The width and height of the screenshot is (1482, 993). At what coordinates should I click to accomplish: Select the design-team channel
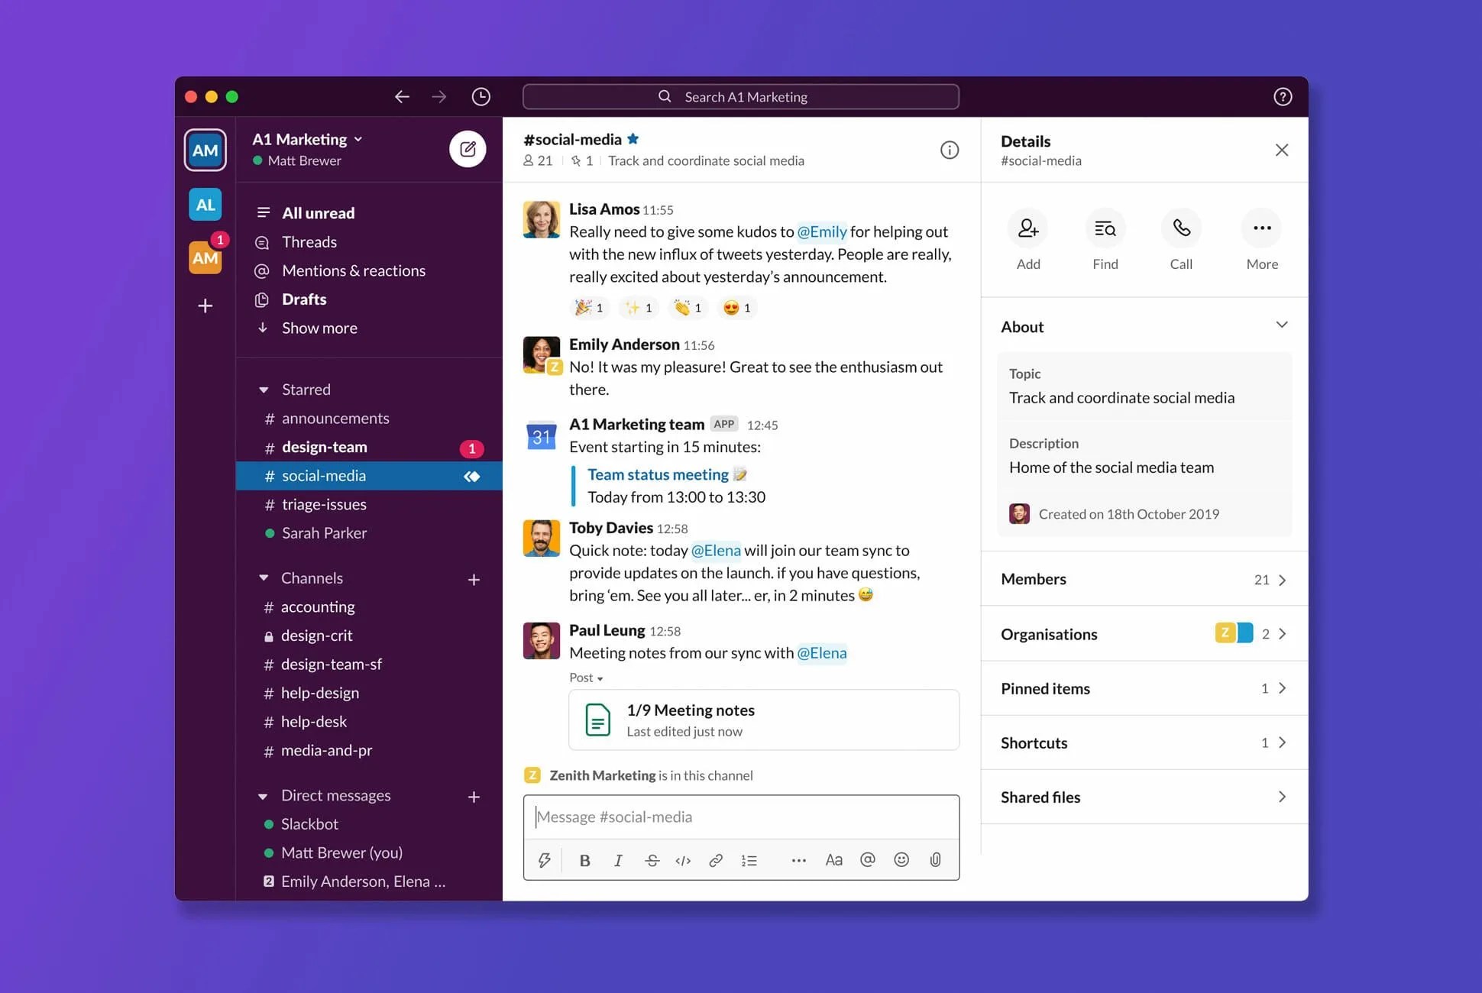point(324,447)
